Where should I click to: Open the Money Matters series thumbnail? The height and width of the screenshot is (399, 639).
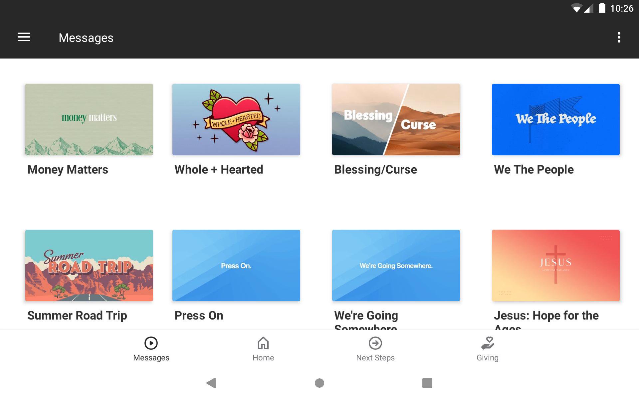89,119
